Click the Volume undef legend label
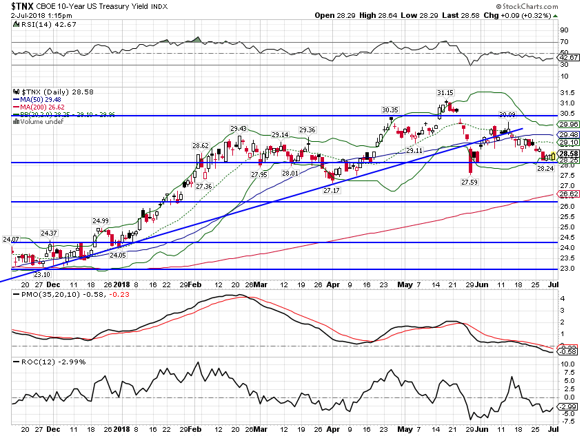 tap(42, 122)
